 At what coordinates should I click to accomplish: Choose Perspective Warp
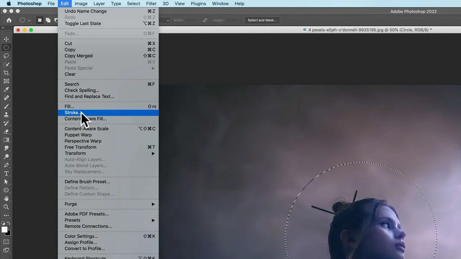[109, 141]
